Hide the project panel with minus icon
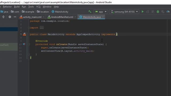Screen dimensions: 171x96 coord(15,17)
